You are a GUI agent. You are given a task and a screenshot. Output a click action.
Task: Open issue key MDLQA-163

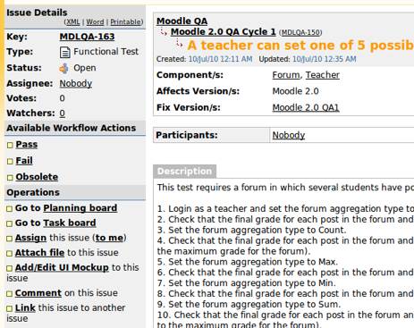point(87,37)
